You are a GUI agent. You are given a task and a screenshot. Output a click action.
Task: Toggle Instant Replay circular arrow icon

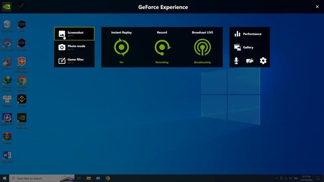tap(121, 47)
